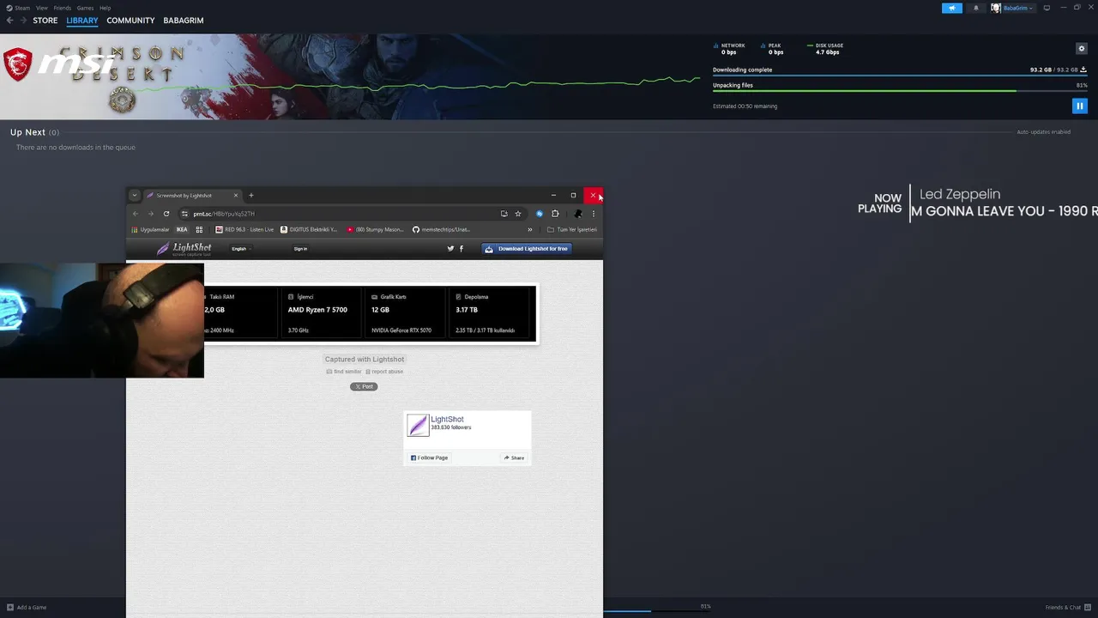The image size is (1098, 618).
Task: Open Lightshot Facebook icon
Action: pos(462,249)
